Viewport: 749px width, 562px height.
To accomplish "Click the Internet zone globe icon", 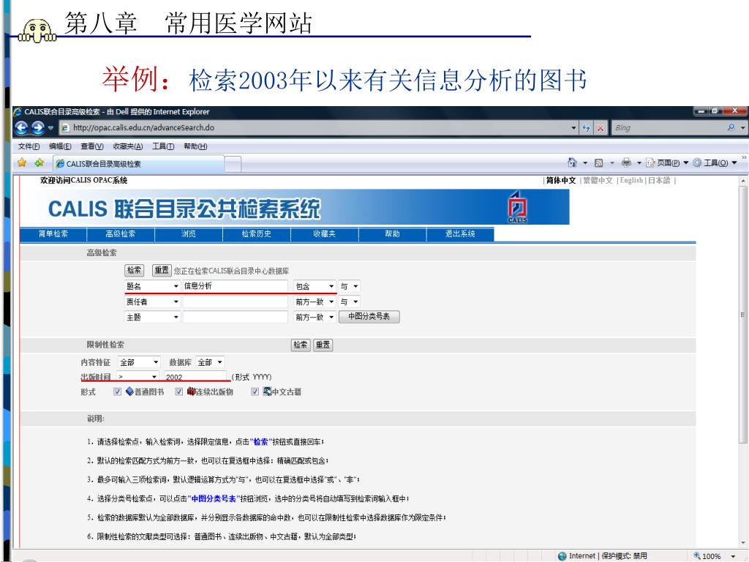I will click(x=562, y=556).
